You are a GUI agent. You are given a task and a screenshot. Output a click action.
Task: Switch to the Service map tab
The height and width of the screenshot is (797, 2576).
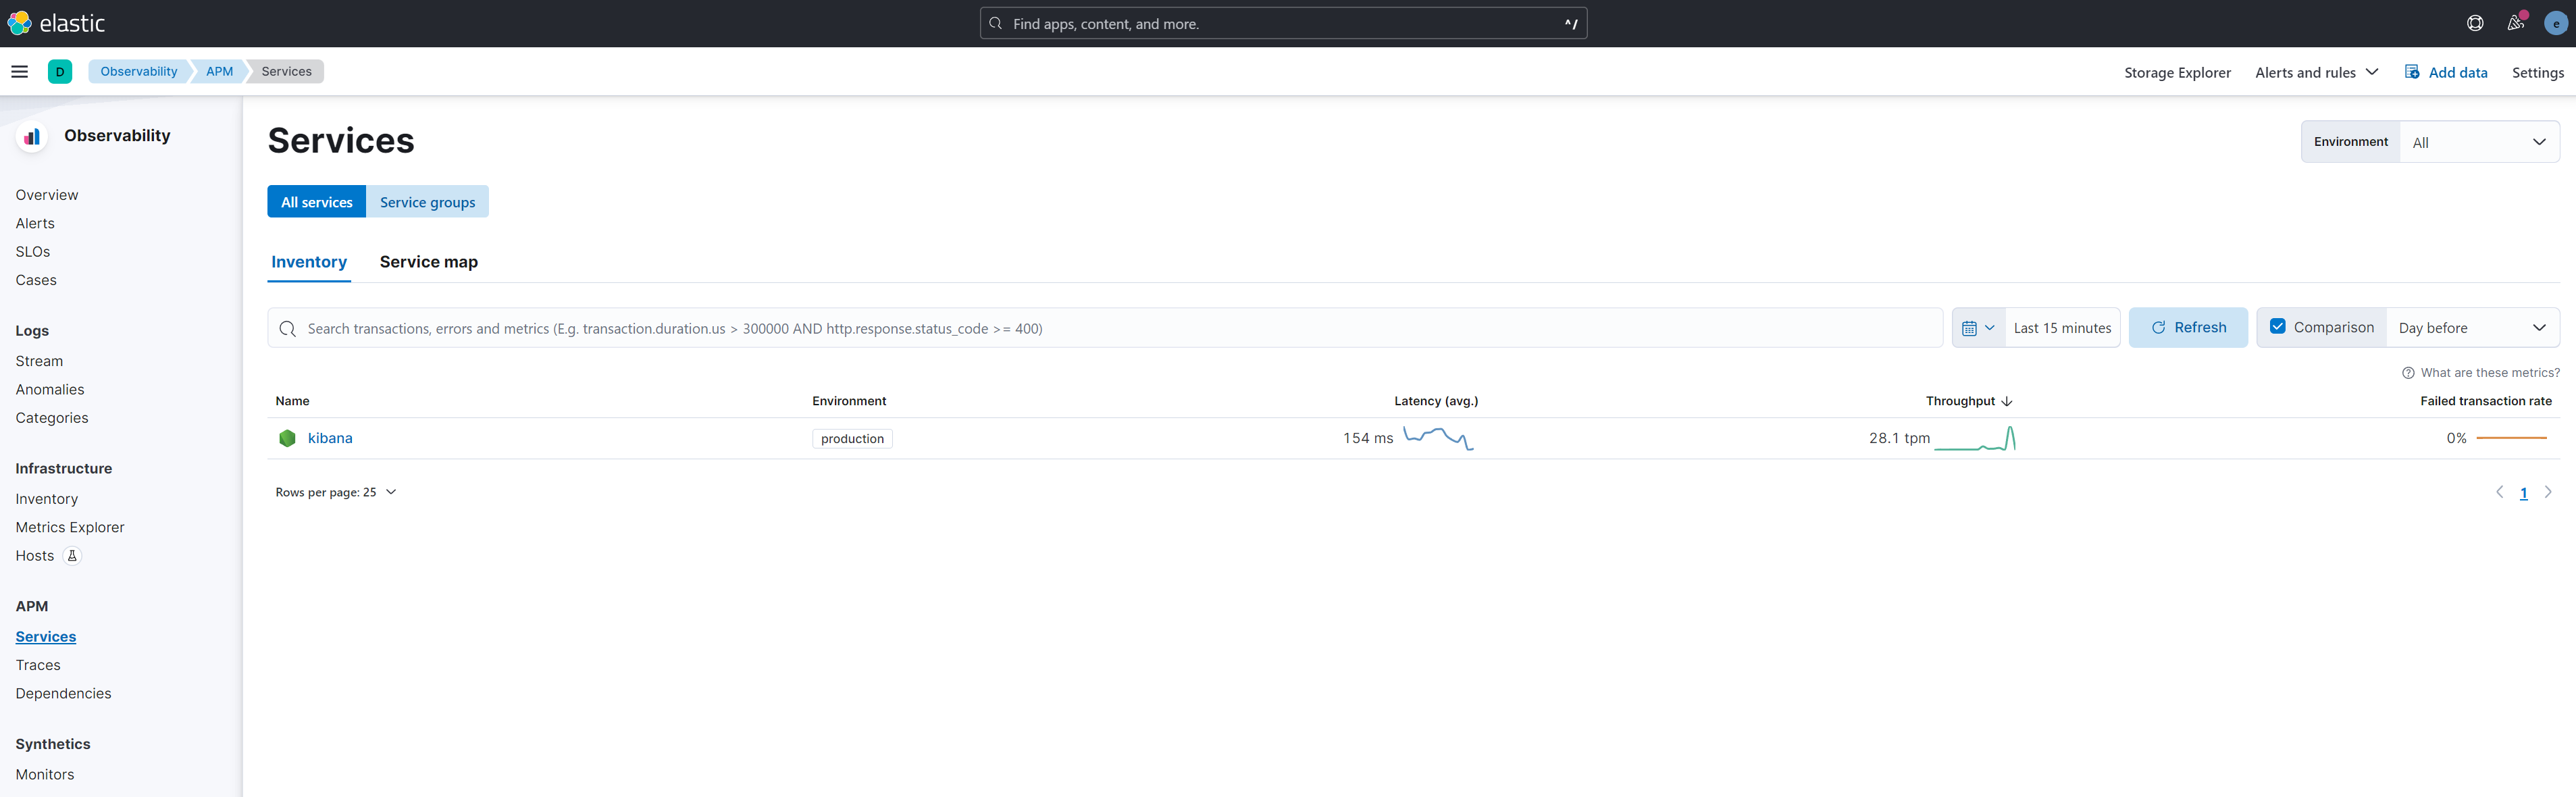(428, 262)
